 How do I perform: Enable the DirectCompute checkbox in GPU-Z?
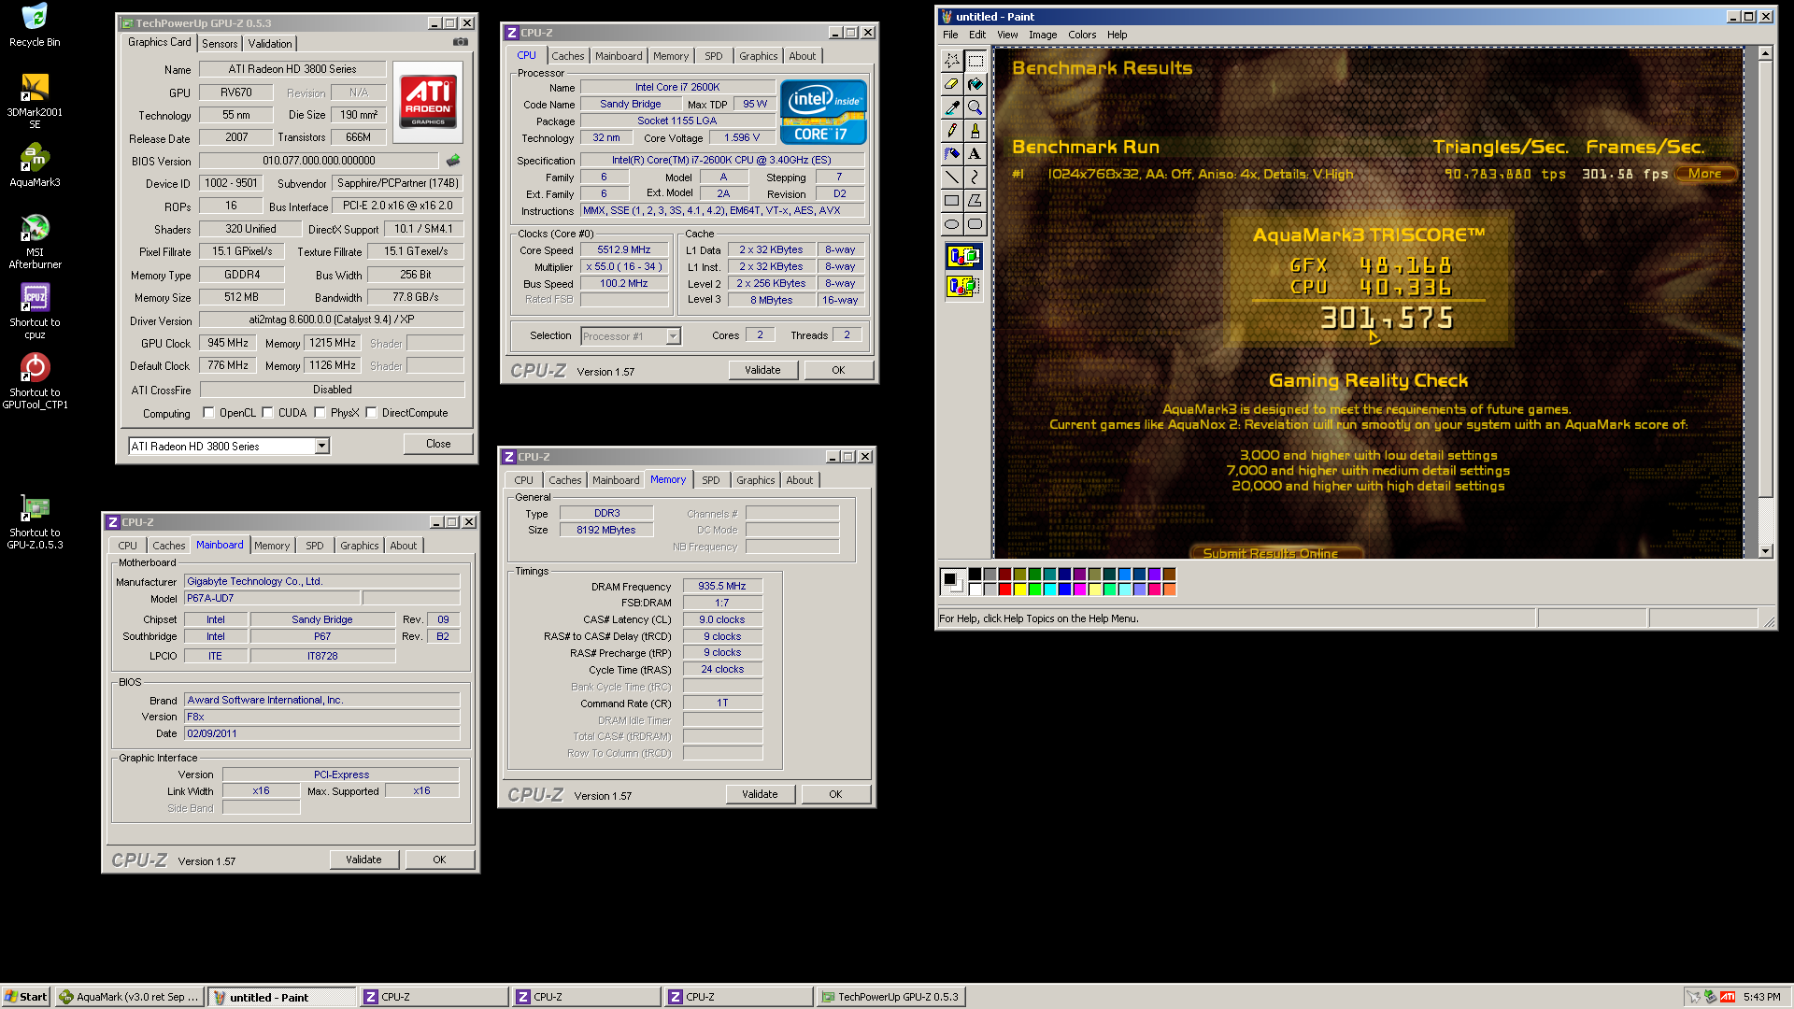(372, 413)
